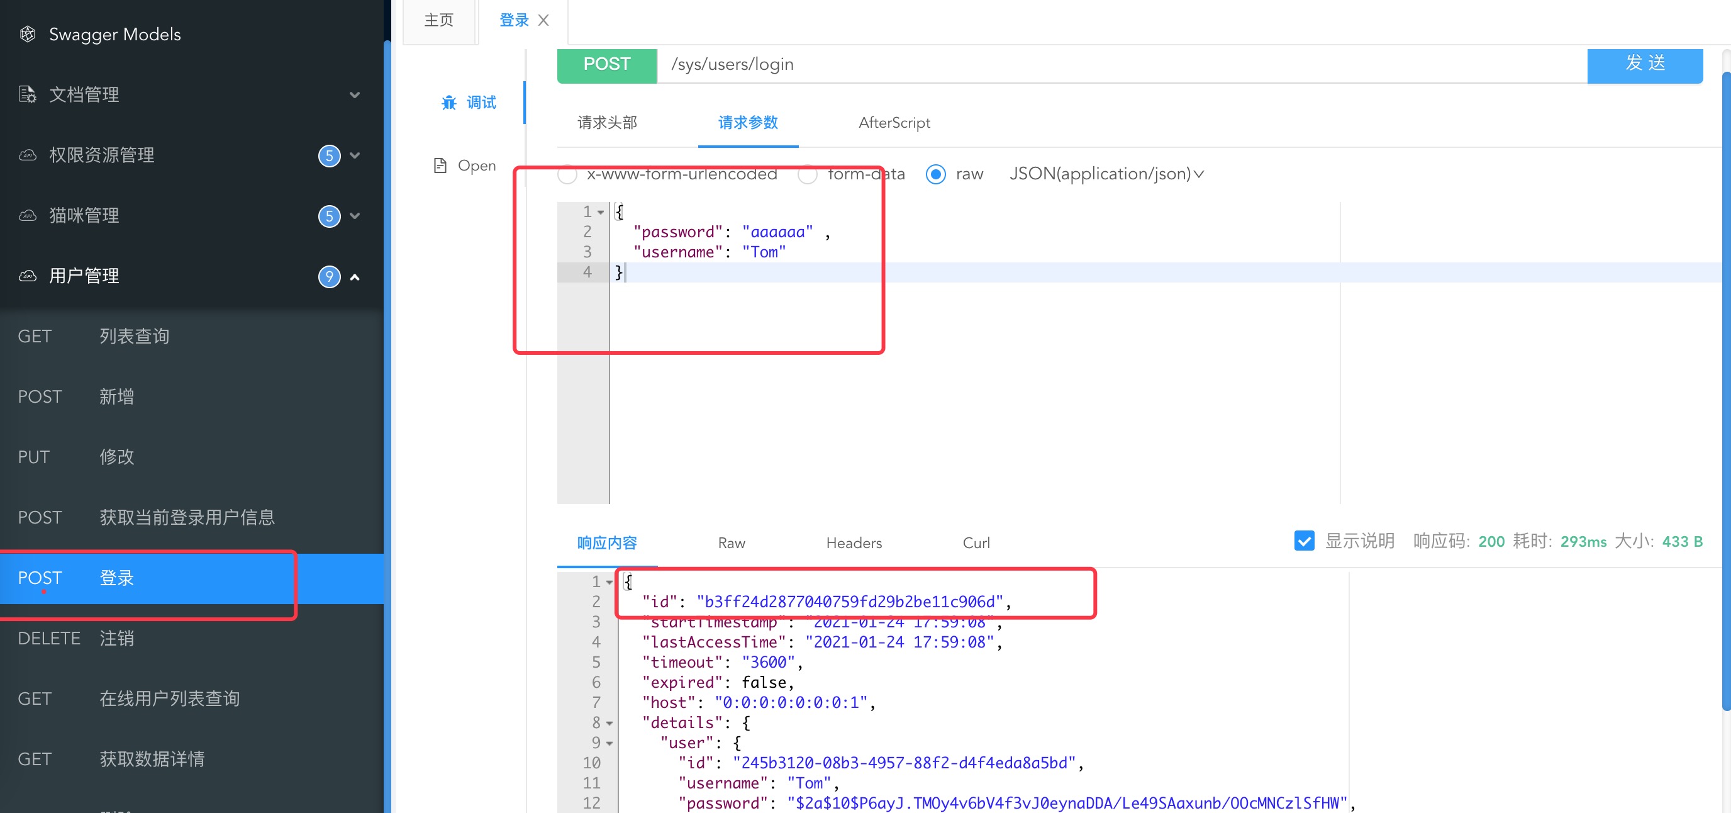The image size is (1731, 813).
Task: Uncheck the 显示说明 checkbox
Action: coord(1304,541)
